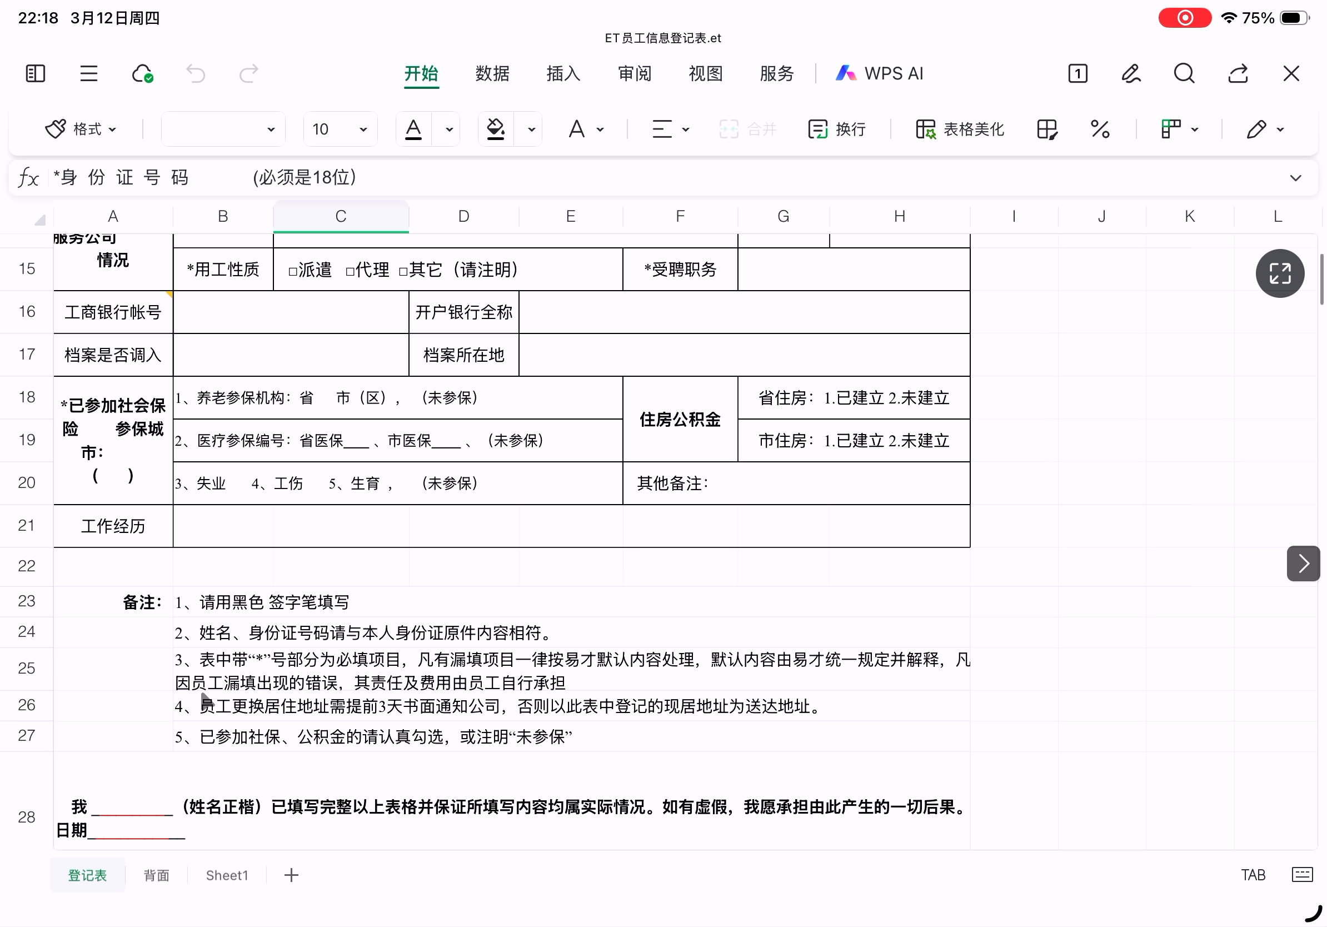Toggle the wrap text 换行 button
The height and width of the screenshot is (927, 1327).
(x=836, y=129)
